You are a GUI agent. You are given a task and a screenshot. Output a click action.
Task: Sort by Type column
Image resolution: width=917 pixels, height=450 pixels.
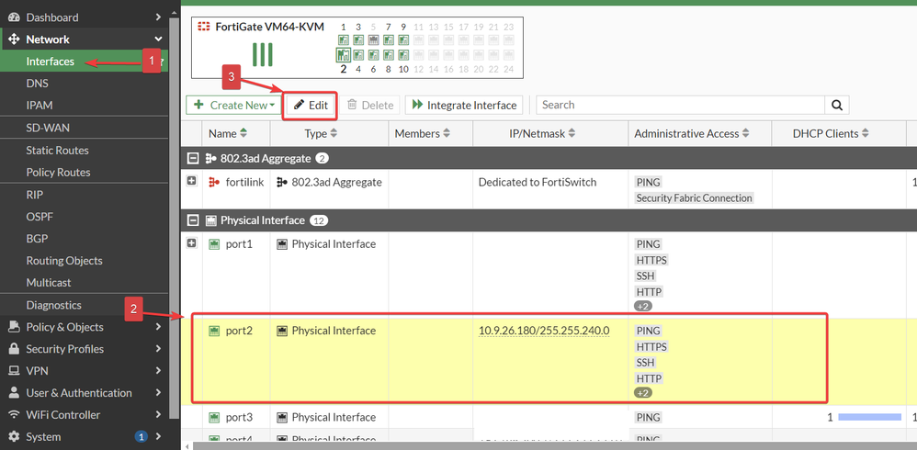[321, 134]
